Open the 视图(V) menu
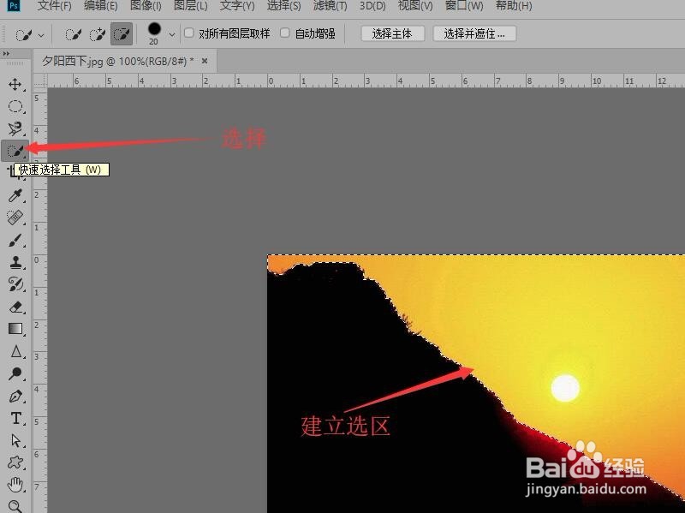 click(x=415, y=6)
